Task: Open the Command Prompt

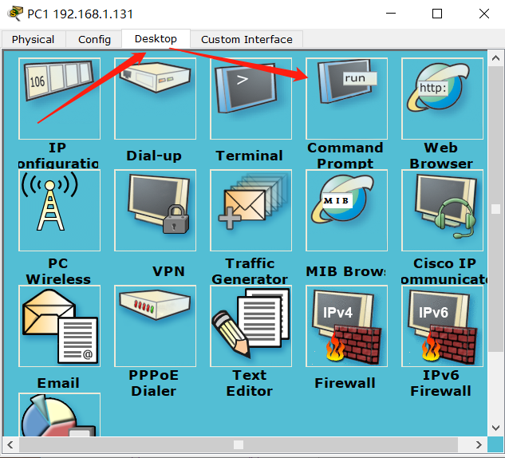Action: (346, 99)
